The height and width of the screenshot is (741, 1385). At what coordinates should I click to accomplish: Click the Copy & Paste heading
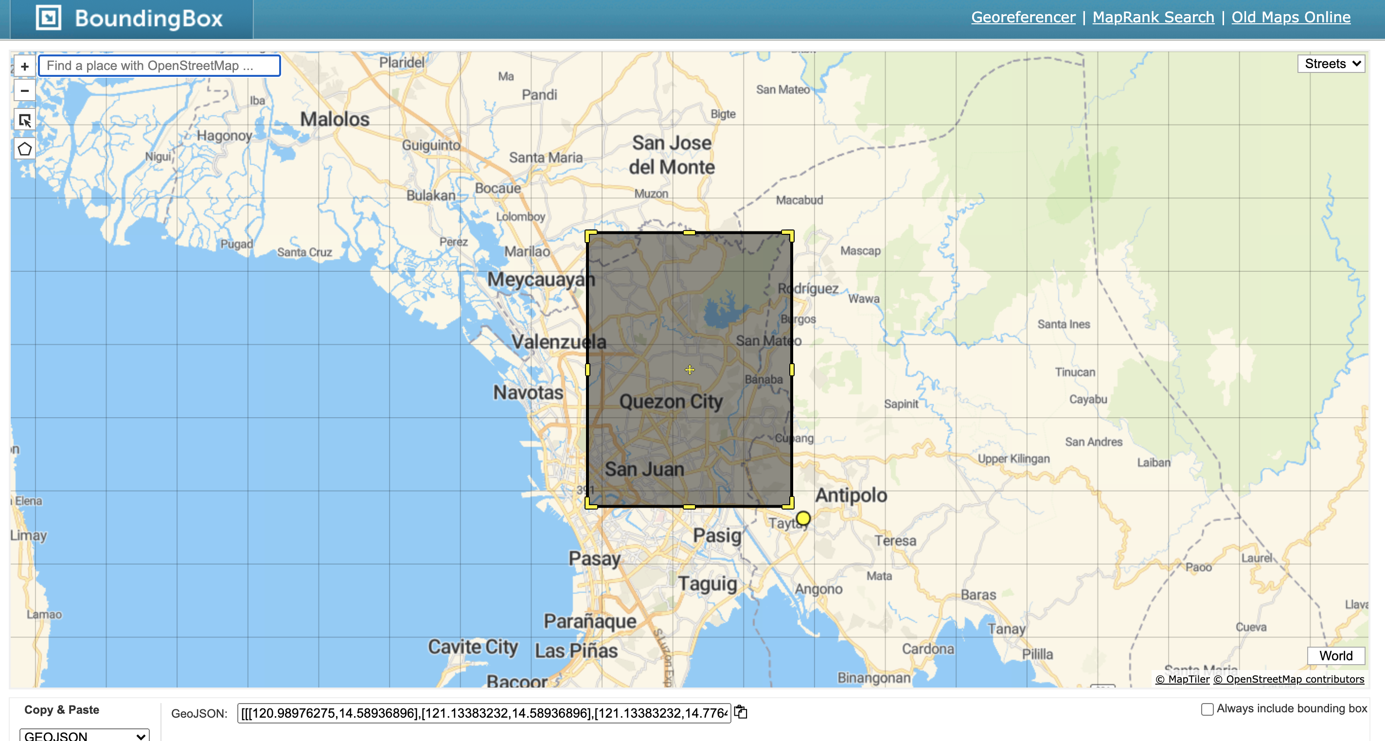tap(62, 710)
